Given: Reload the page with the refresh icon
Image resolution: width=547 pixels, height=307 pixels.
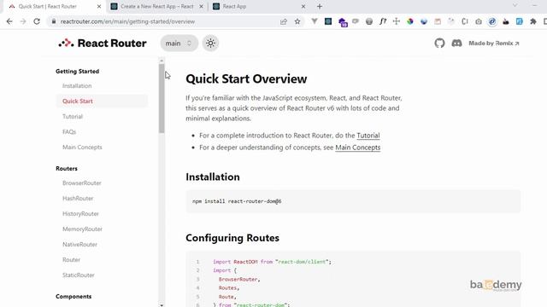Looking at the screenshot, I should tap(37, 21).
